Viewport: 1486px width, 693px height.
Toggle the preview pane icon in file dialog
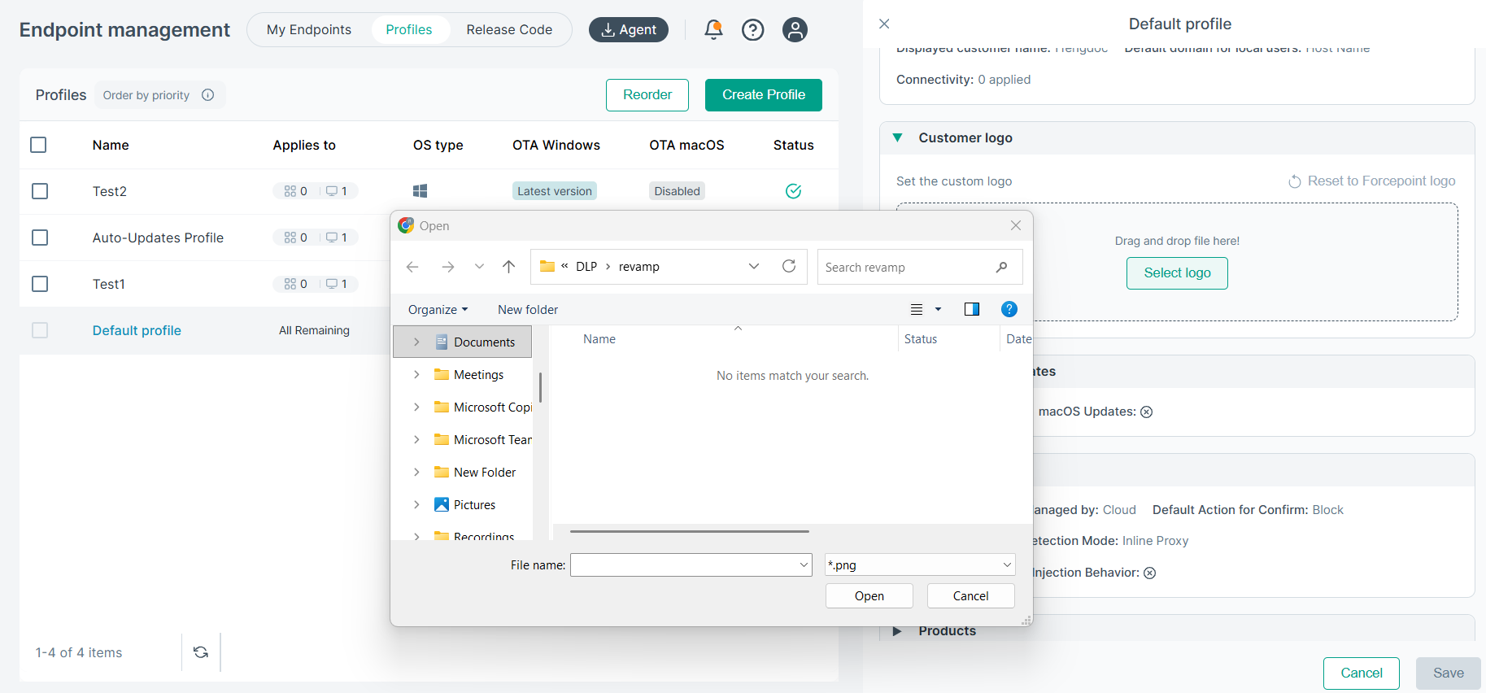[x=971, y=309]
